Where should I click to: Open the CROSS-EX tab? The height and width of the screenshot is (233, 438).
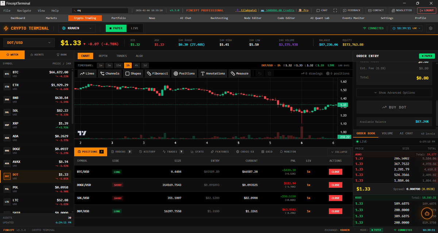245,152
